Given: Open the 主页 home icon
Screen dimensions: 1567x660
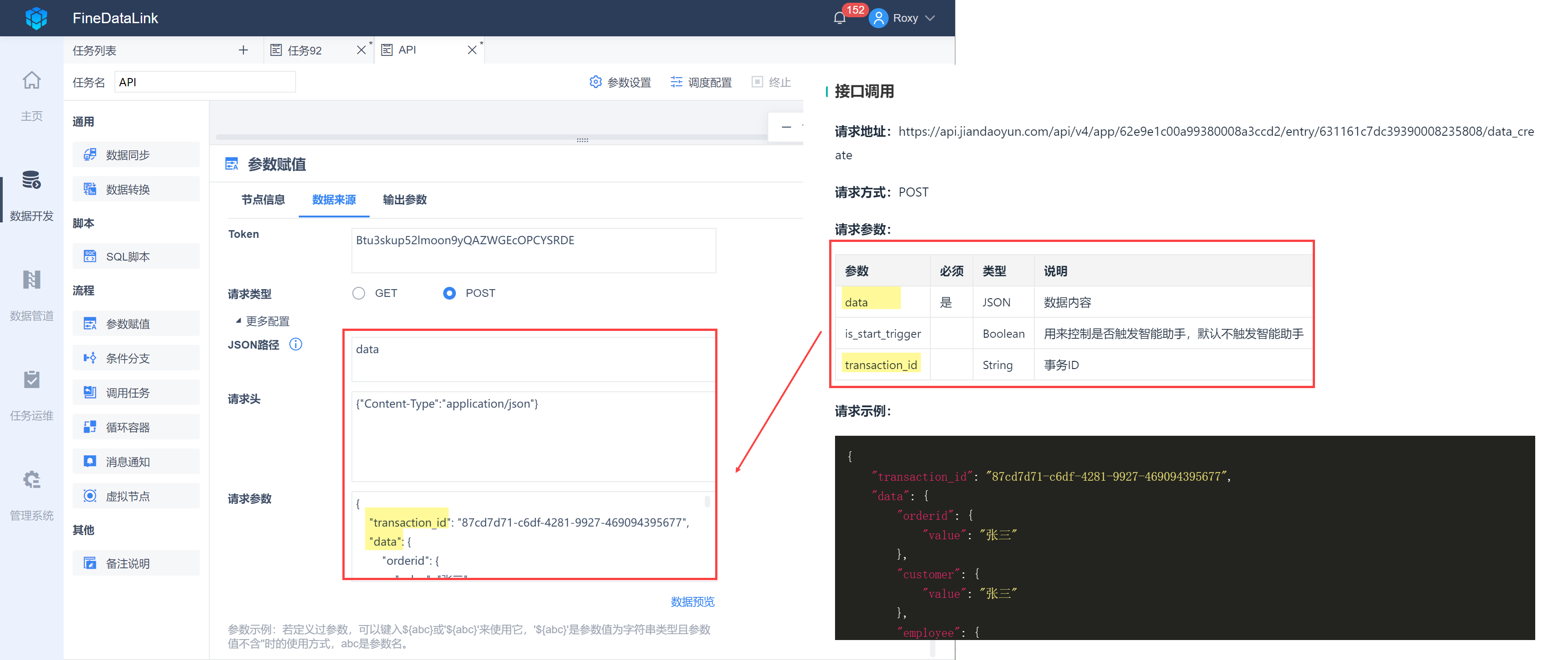Looking at the screenshot, I should [x=32, y=81].
